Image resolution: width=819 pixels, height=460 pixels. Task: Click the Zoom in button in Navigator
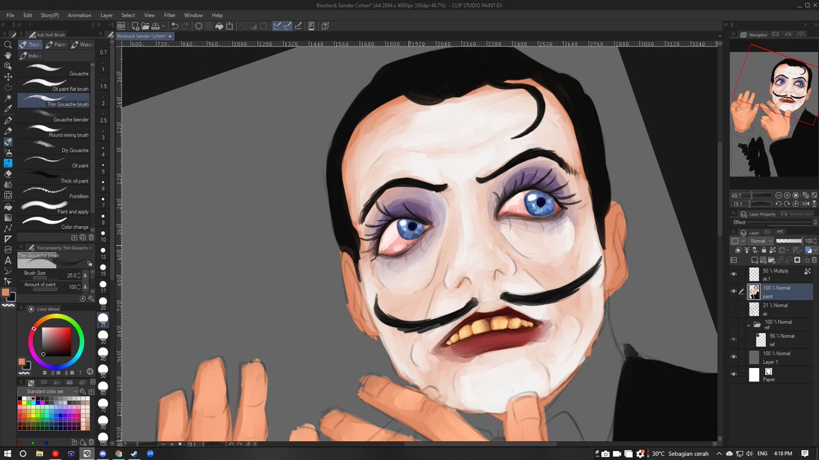(x=787, y=195)
